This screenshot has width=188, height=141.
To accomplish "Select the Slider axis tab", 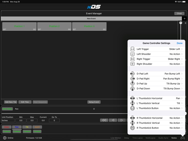I will click(x=7, y=127).
